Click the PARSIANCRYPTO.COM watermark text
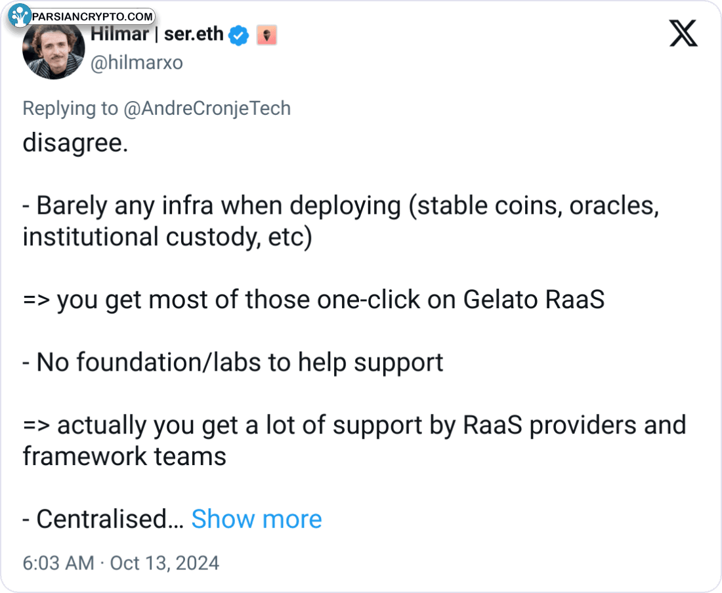The image size is (722, 593). click(x=92, y=16)
